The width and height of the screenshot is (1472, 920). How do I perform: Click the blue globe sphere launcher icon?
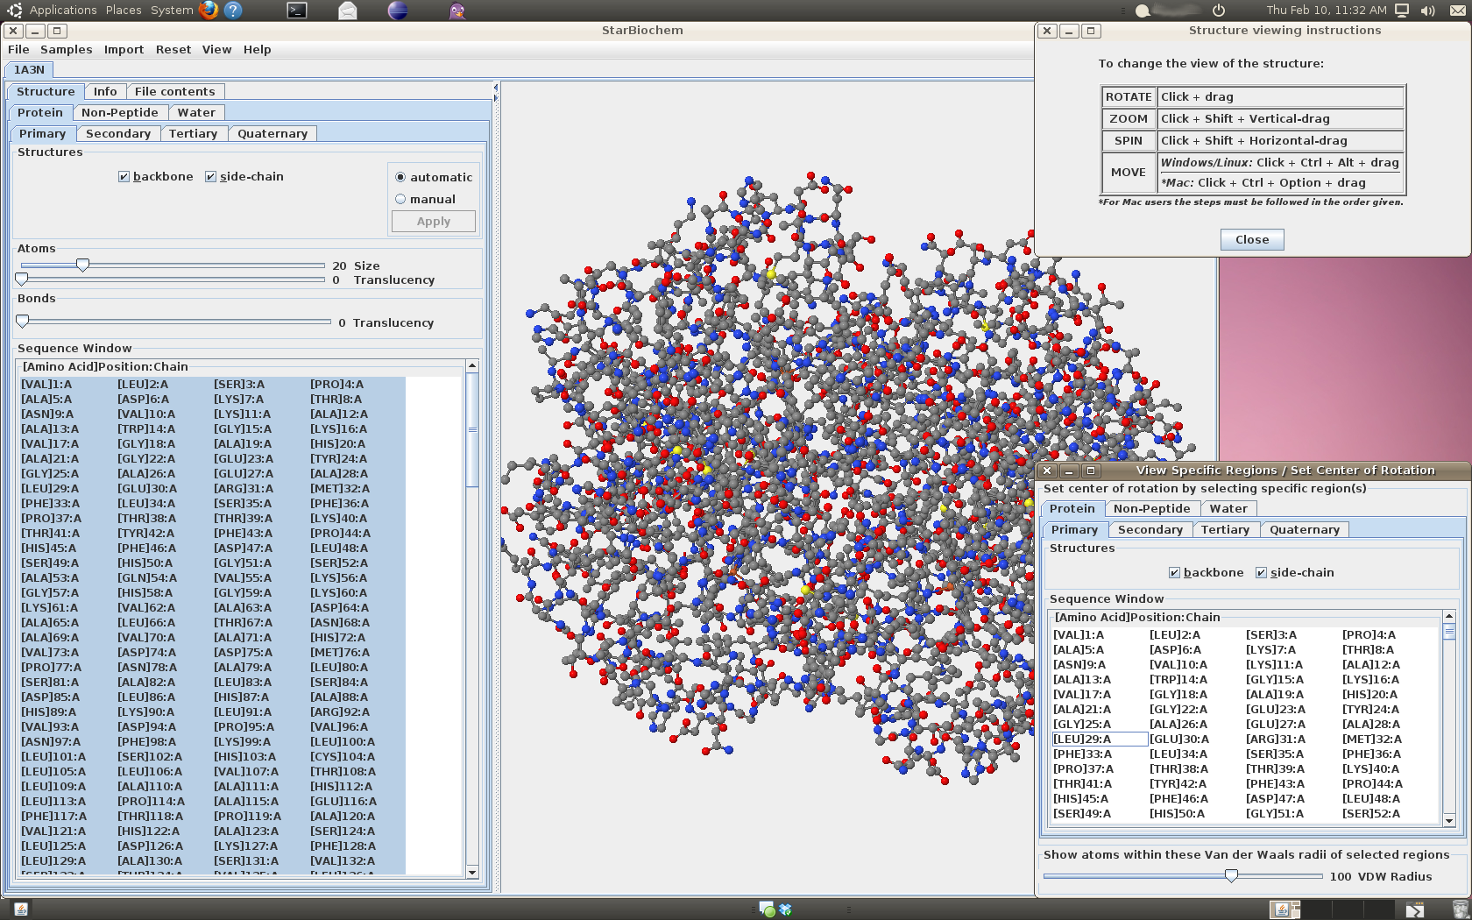398,11
